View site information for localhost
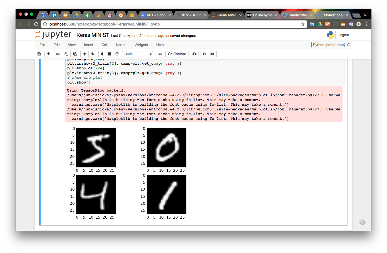The width and height of the screenshot is (387, 253). (x=45, y=24)
